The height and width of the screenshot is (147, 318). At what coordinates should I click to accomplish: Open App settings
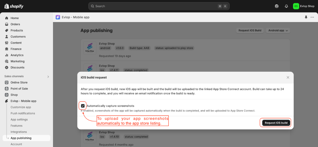point(19,119)
